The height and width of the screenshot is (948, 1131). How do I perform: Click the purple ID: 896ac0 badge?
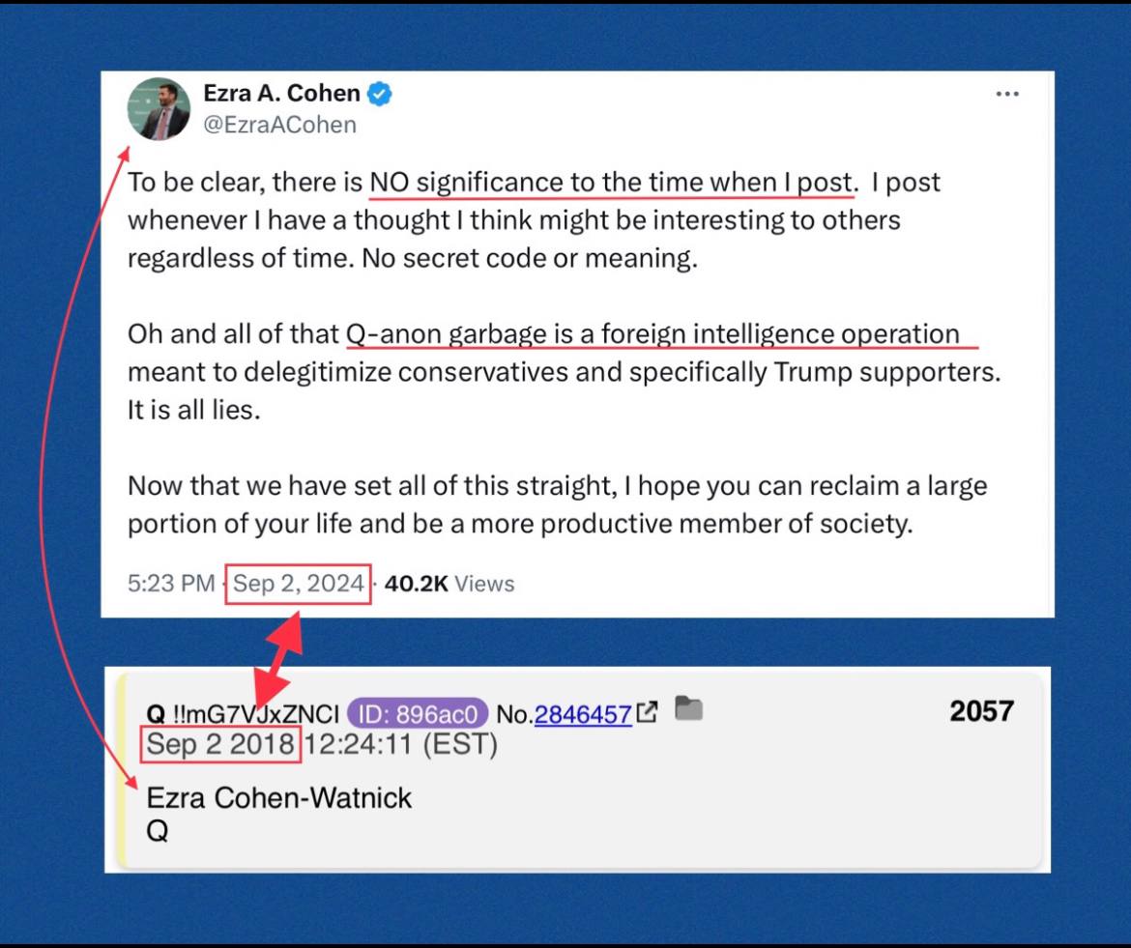point(418,714)
